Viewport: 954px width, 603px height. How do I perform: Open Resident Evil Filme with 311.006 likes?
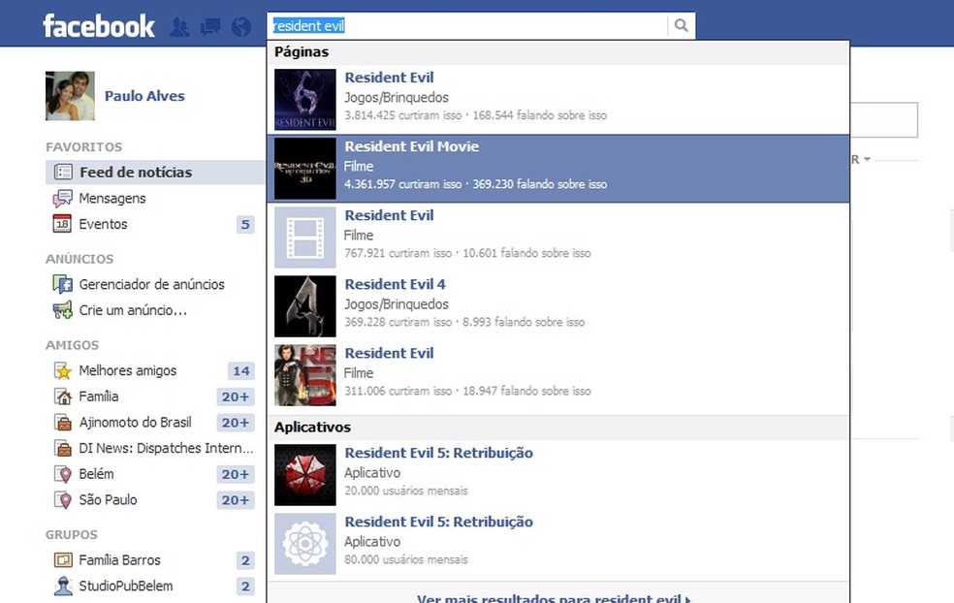pos(557,375)
